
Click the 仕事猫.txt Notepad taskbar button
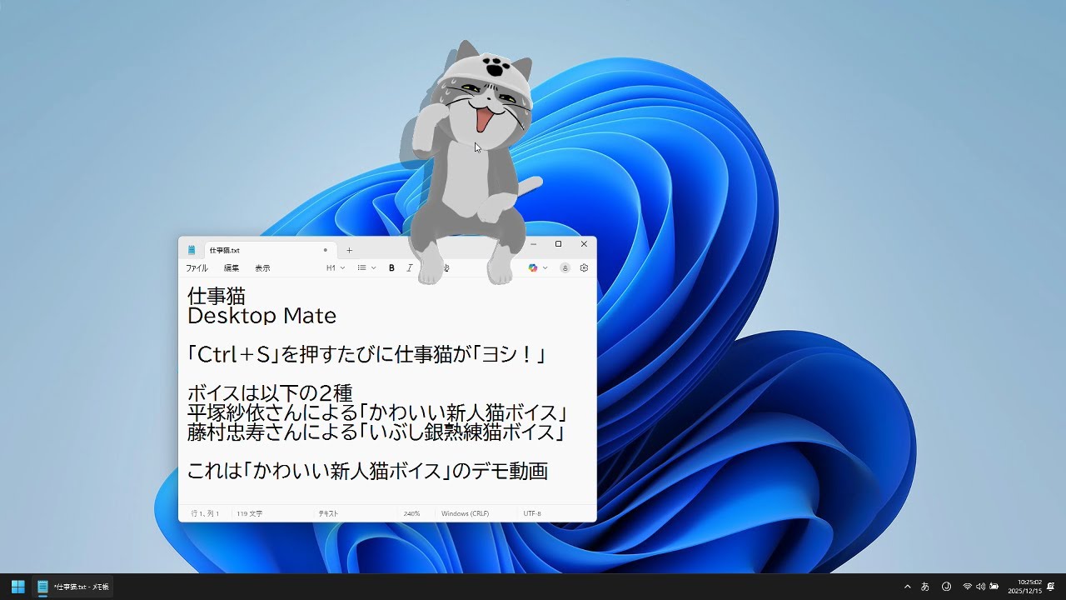[x=73, y=587]
